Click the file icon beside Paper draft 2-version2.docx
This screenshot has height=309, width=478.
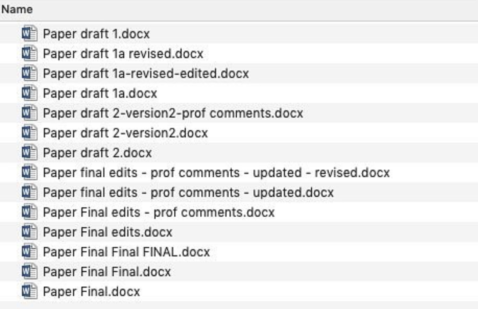coord(29,133)
